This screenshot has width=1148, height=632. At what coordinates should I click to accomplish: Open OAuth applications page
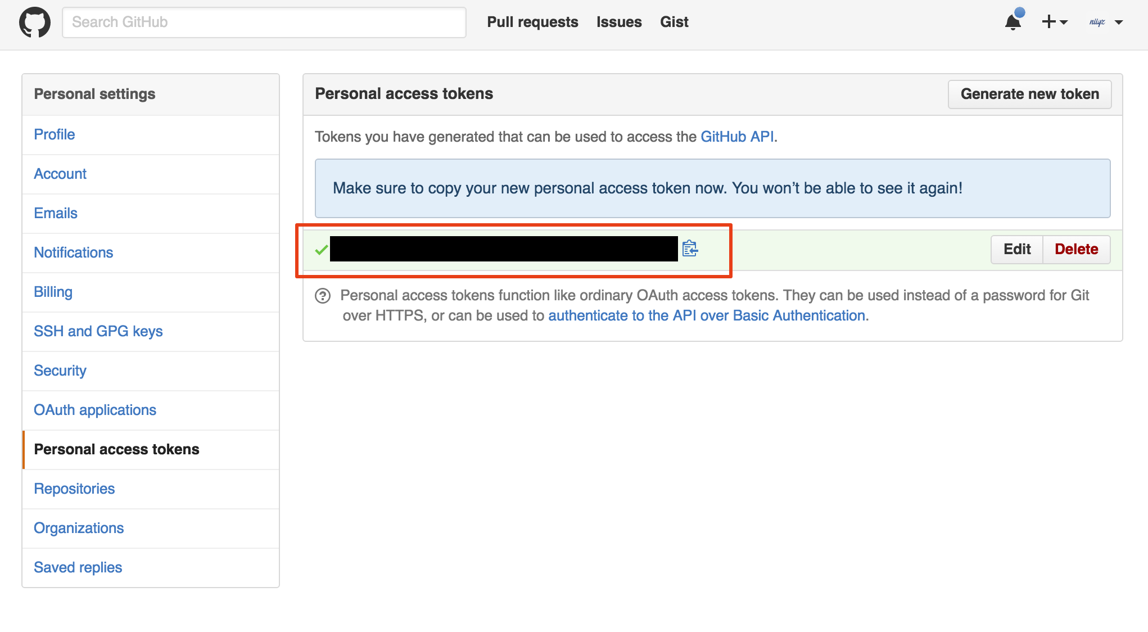tap(151, 410)
